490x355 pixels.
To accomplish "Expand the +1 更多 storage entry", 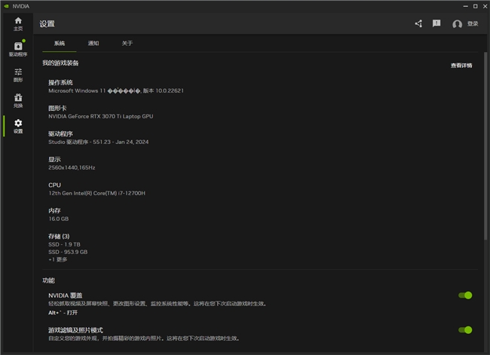I will tap(58, 259).
